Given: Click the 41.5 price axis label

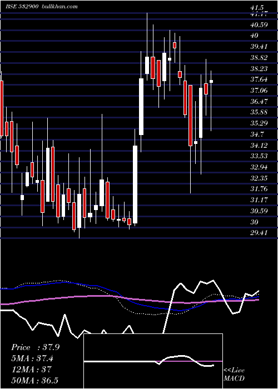Looking at the screenshot, I should tap(257, 8).
